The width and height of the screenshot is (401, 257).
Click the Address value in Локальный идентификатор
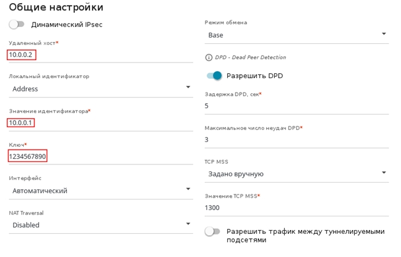26,89
